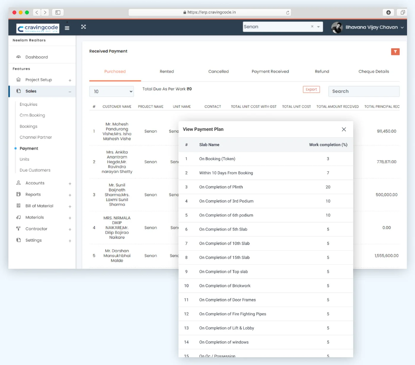Click the Export button
415x365 pixels.
[311, 89]
